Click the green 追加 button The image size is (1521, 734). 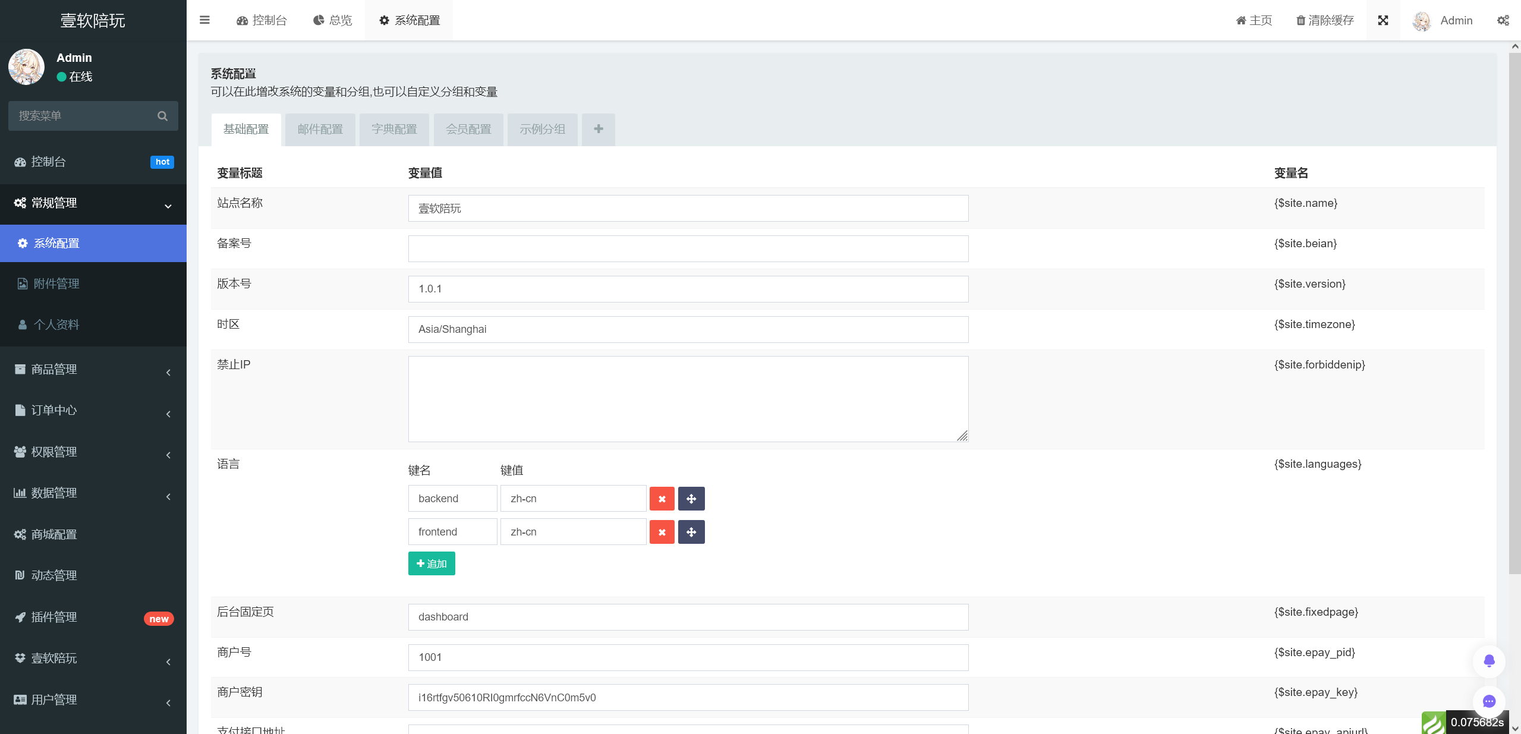pos(432,563)
